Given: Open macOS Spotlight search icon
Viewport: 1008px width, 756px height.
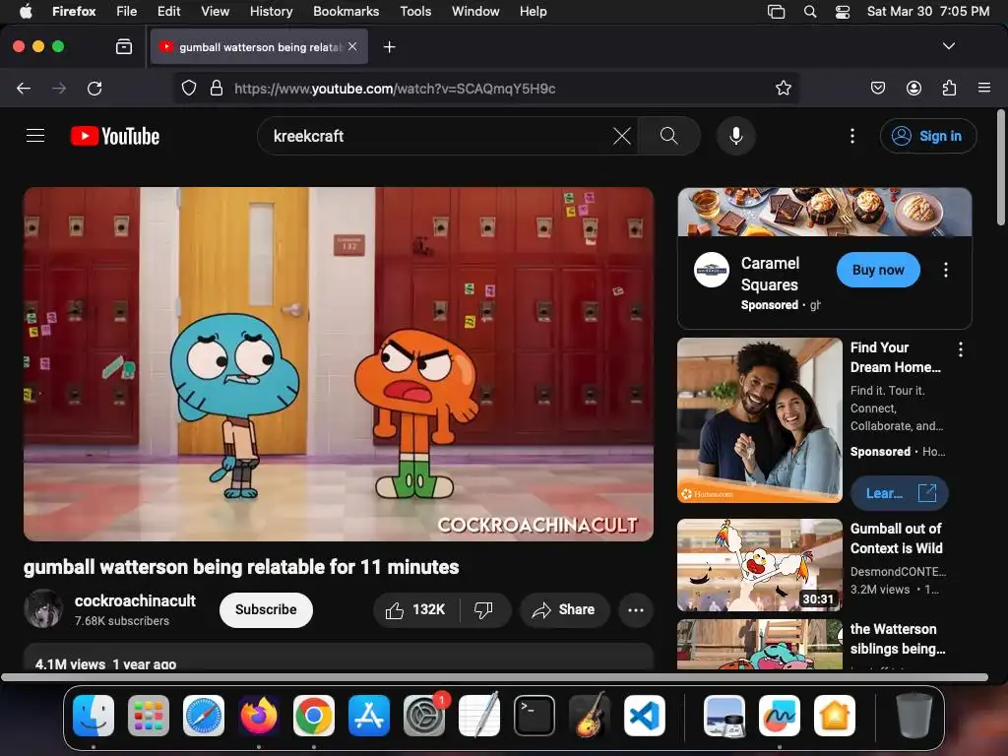Looking at the screenshot, I should (x=810, y=12).
